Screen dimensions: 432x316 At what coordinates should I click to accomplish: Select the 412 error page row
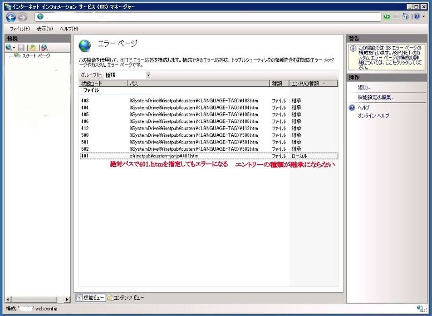(209, 129)
